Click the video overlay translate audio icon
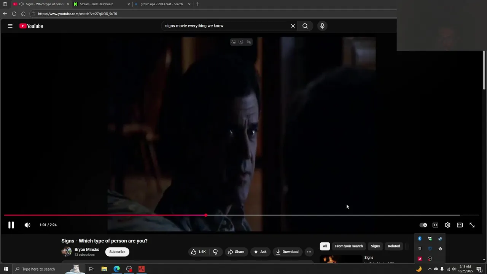Image resolution: width=487 pixels, height=274 pixels. click(x=249, y=42)
